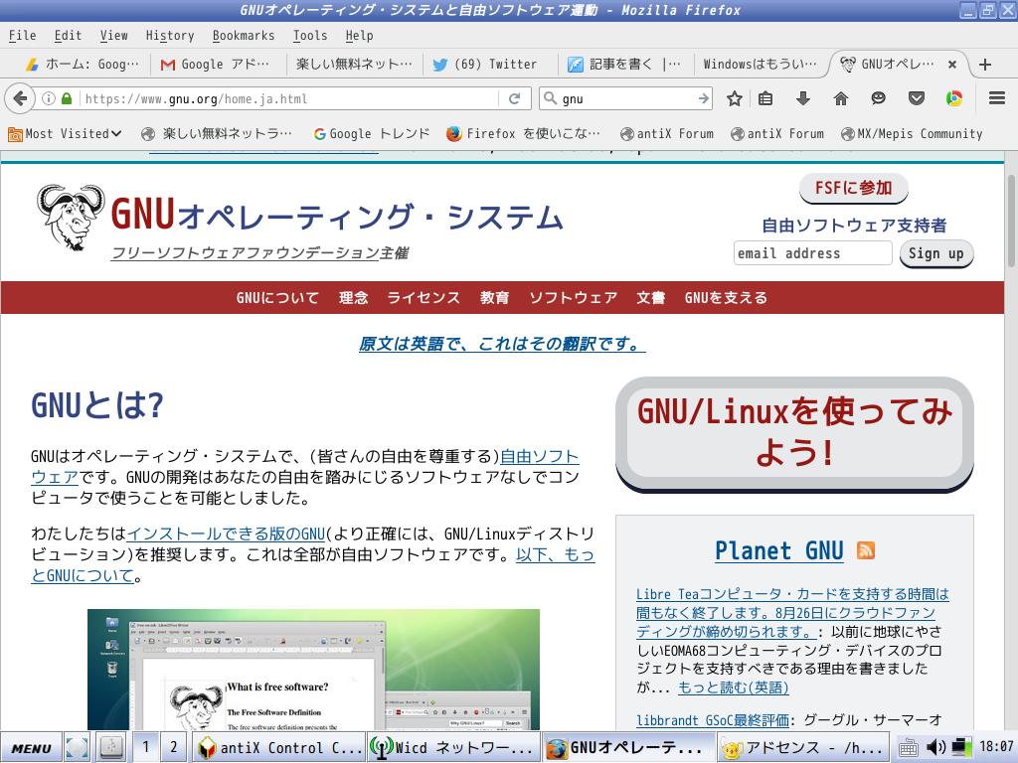Bookmark this page with the star icon
The image size is (1018, 763).
(735, 98)
